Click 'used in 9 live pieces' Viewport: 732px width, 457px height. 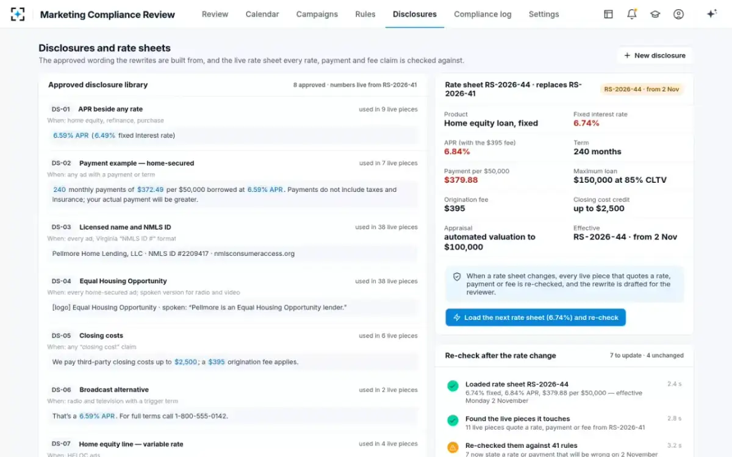tap(388, 110)
